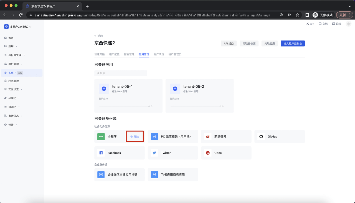Bookmark this page with star icon
355x203 pixels.
[x=297, y=15]
